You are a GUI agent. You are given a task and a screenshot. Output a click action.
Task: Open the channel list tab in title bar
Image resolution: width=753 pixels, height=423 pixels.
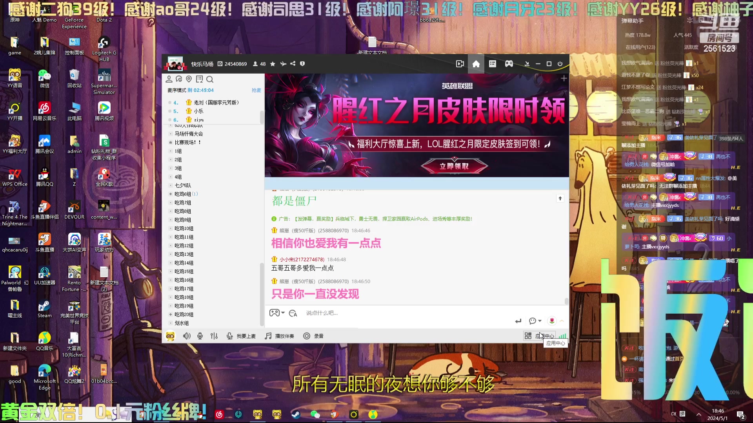[x=492, y=64]
